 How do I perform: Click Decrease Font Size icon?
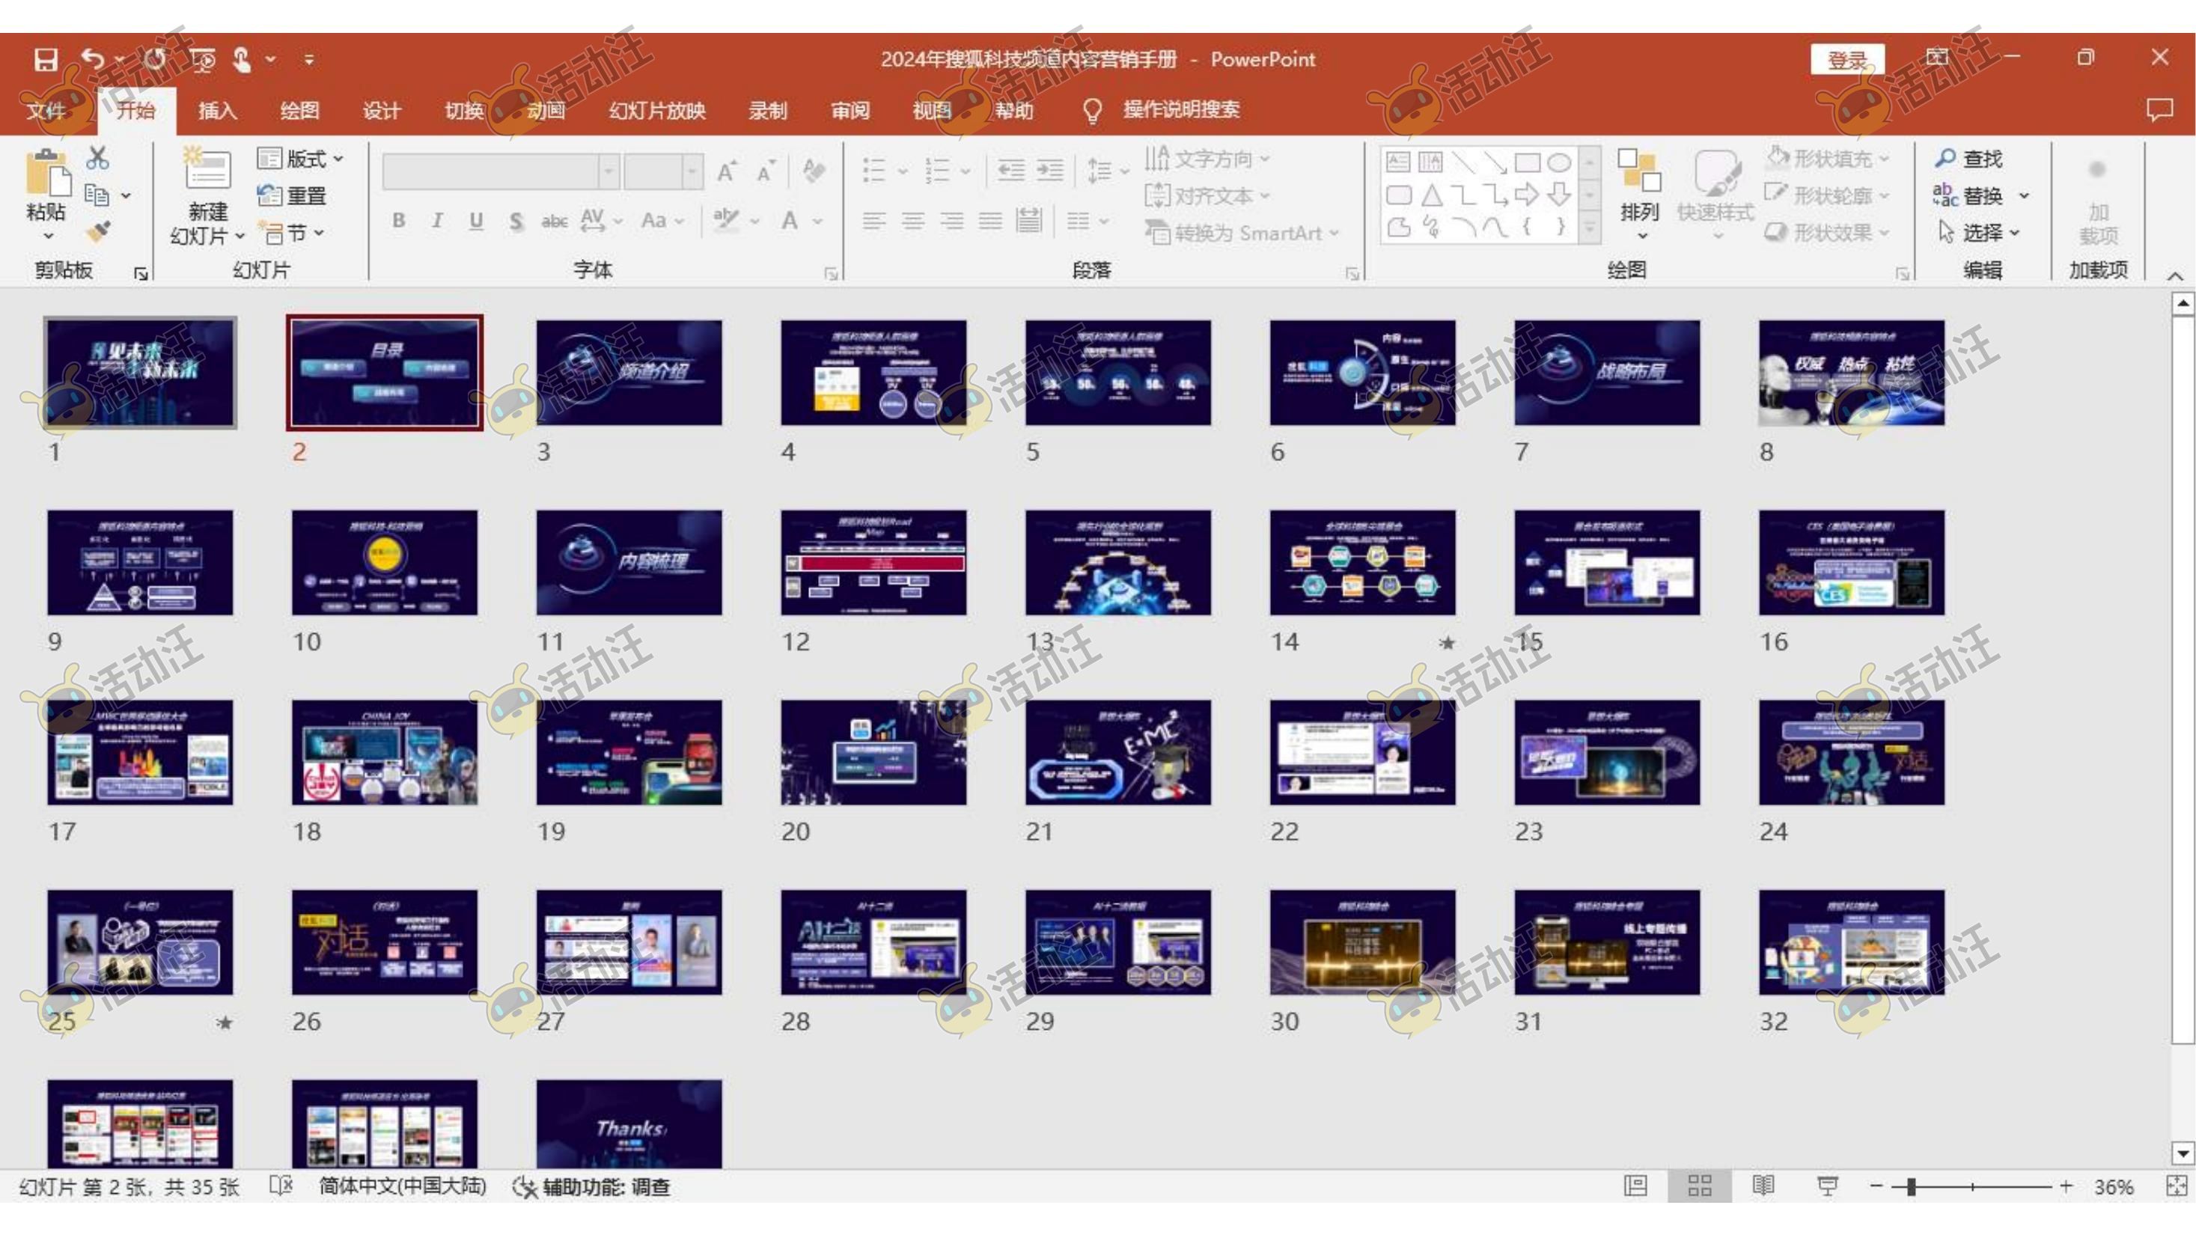coord(766,171)
